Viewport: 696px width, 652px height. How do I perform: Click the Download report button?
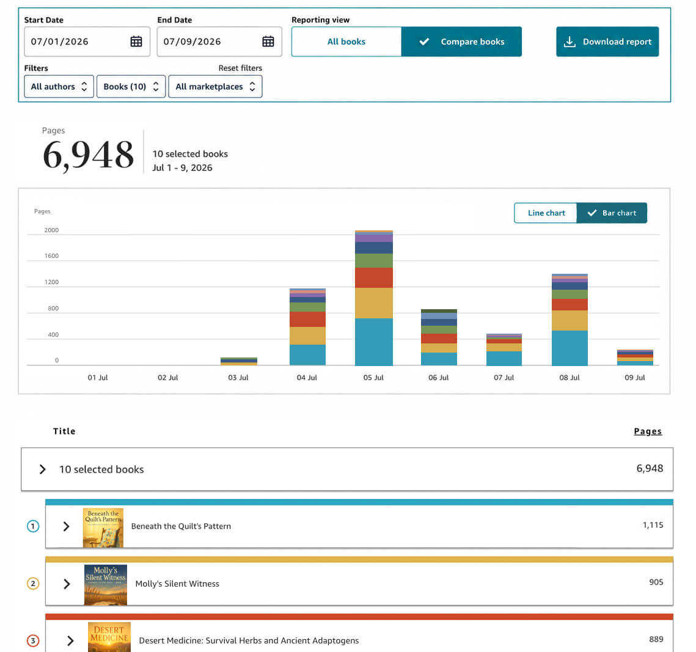coord(607,42)
